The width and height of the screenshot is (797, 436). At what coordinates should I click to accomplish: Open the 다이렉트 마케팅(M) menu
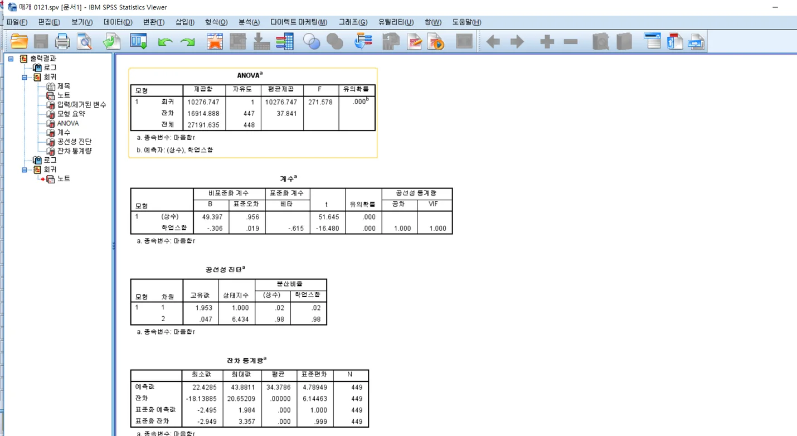coord(299,22)
